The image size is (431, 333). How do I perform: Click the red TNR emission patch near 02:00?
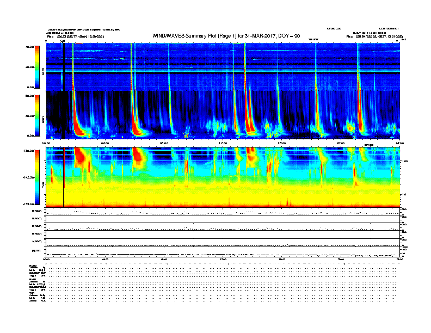coord(80,157)
